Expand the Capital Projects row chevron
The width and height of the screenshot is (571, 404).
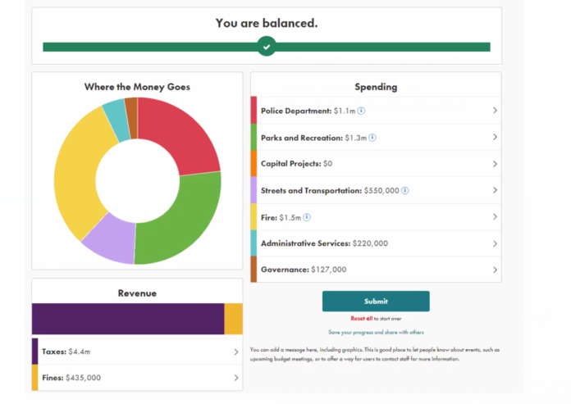494,164
